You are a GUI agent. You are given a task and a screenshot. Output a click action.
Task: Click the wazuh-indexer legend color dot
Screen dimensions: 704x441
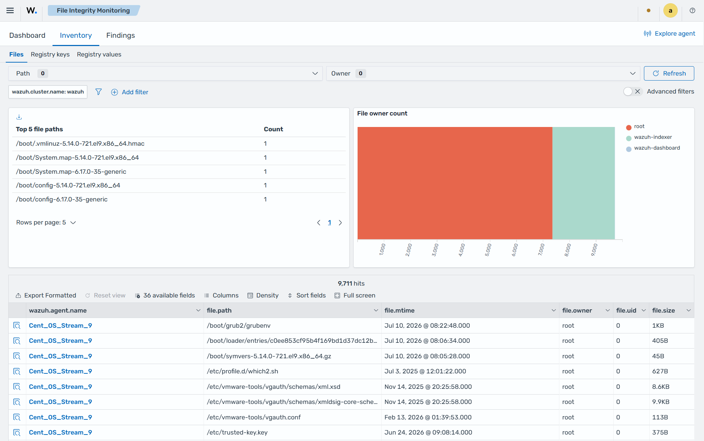629,138
